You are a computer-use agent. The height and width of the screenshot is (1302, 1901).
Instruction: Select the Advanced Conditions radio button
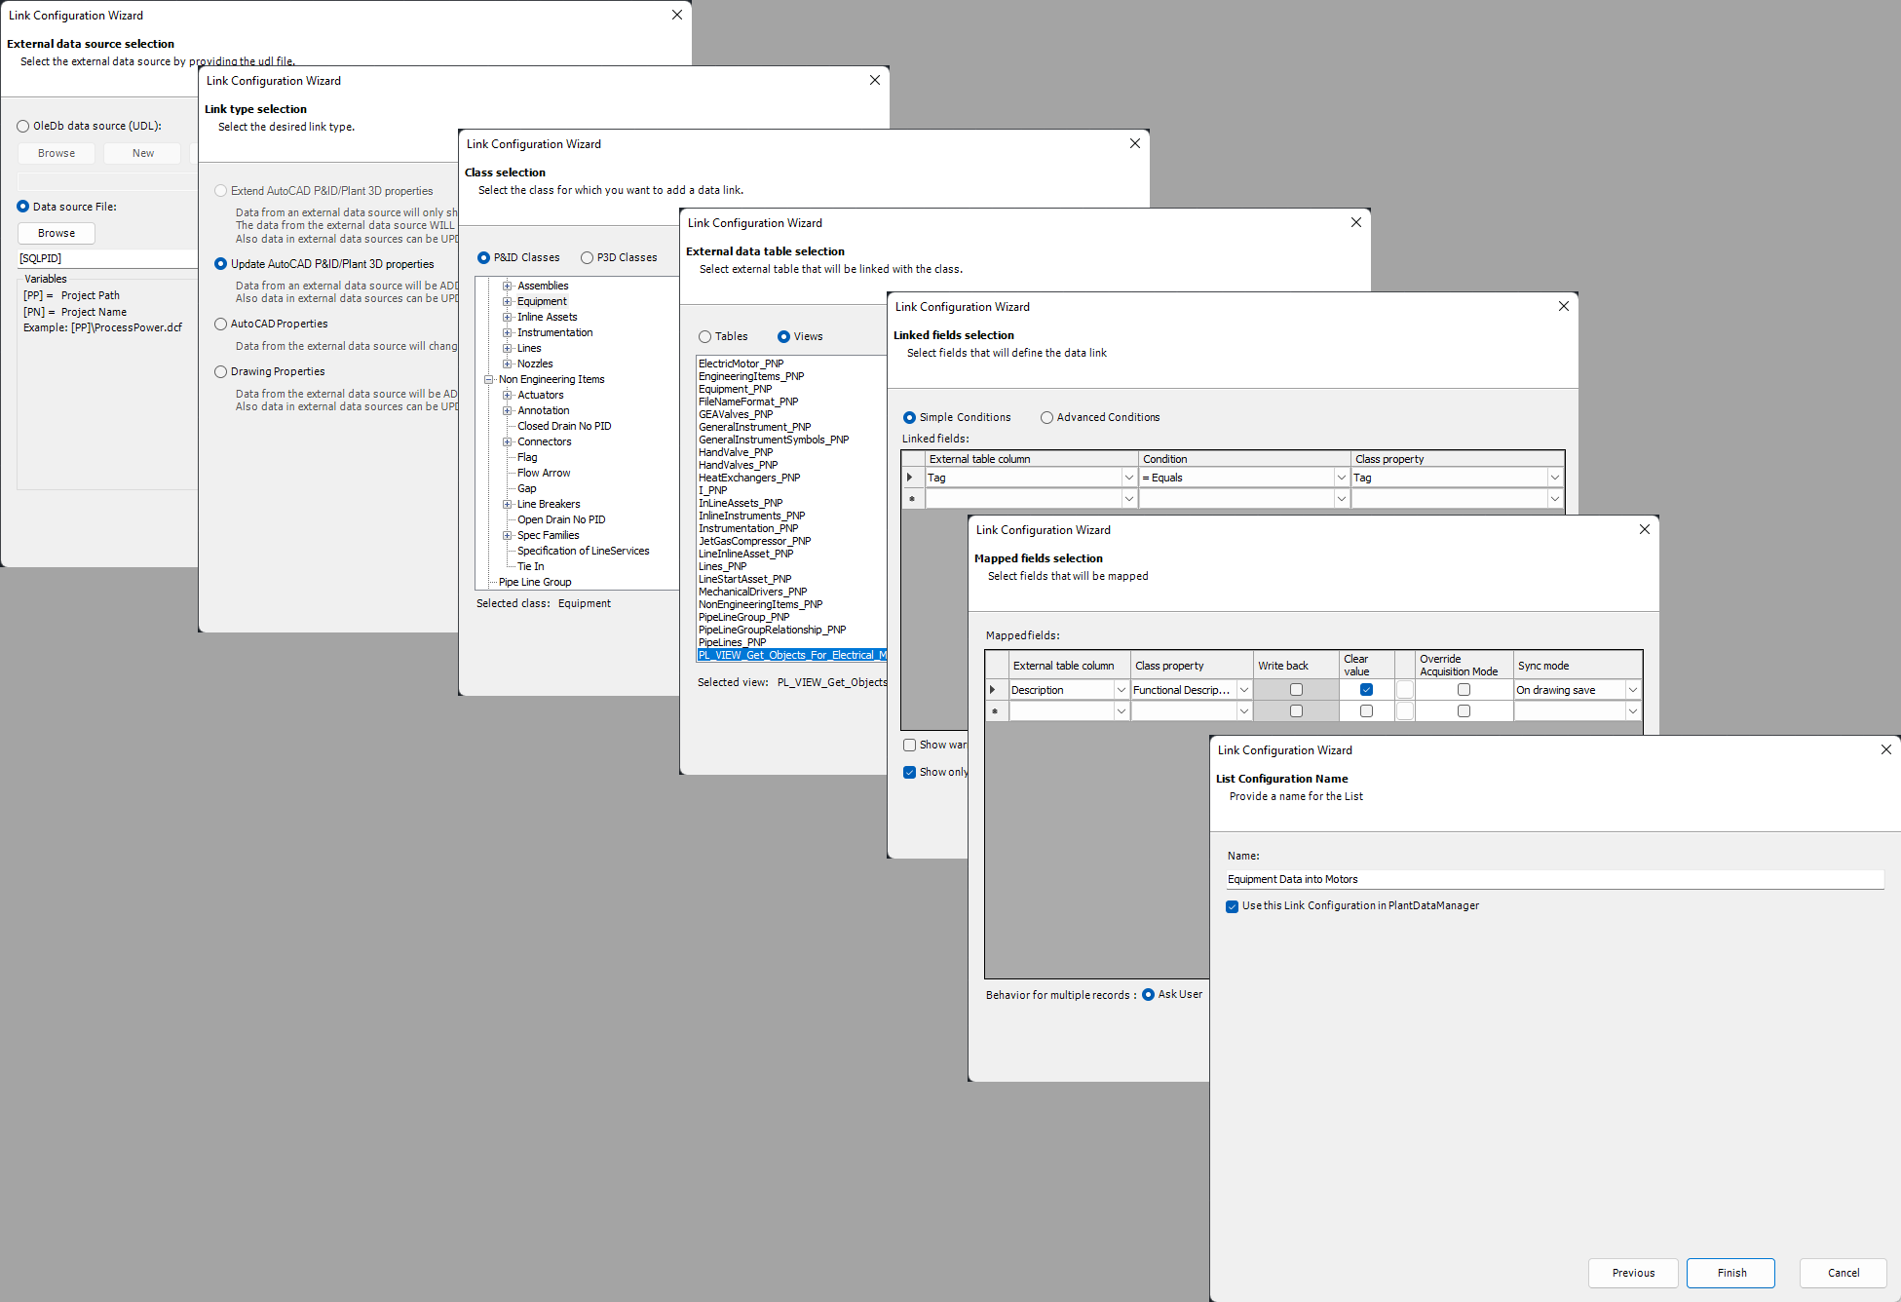1047,417
